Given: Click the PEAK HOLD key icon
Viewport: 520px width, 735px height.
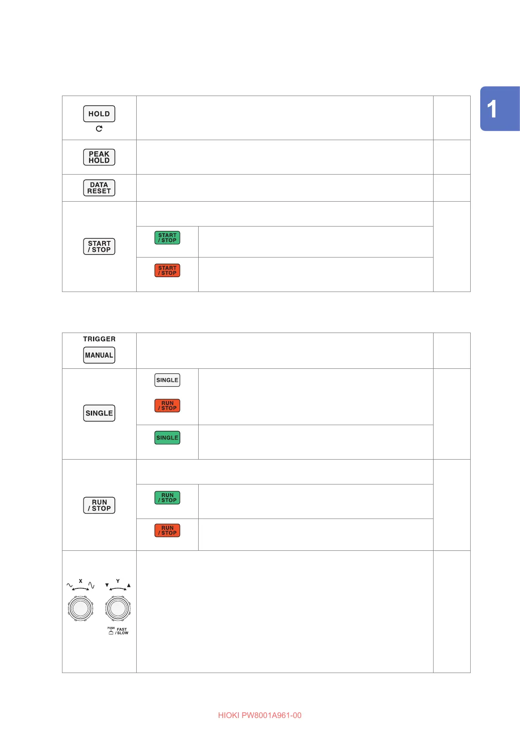Looking at the screenshot, I should 99,157.
